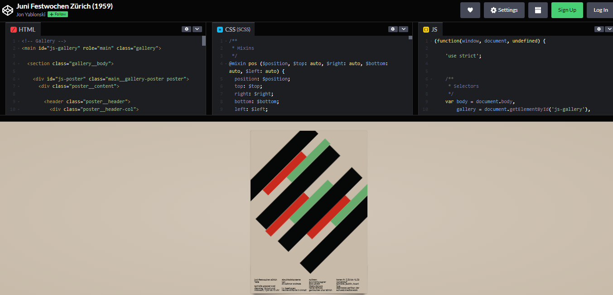
Task: Collapse the Mixins comment fold at CSS line 1
Action: click(226, 41)
